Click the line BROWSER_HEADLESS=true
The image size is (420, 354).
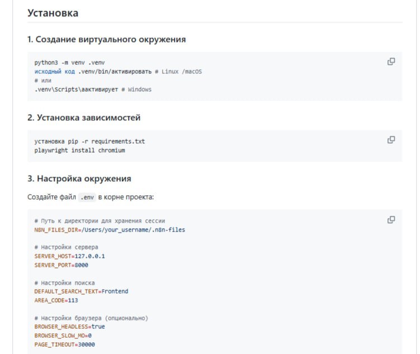(70, 327)
